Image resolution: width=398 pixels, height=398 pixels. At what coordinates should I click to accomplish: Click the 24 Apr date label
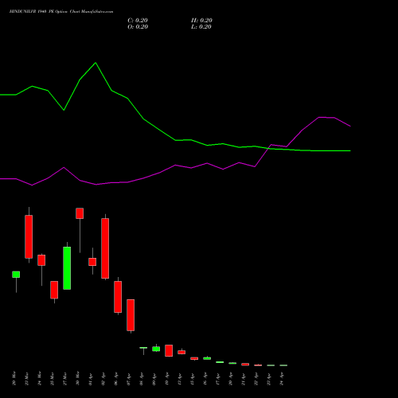click(x=281, y=379)
